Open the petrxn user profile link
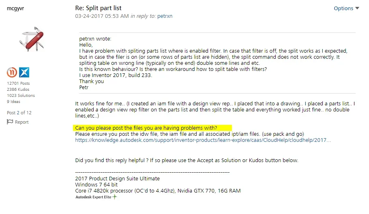The image size is (369, 214). (x=165, y=16)
